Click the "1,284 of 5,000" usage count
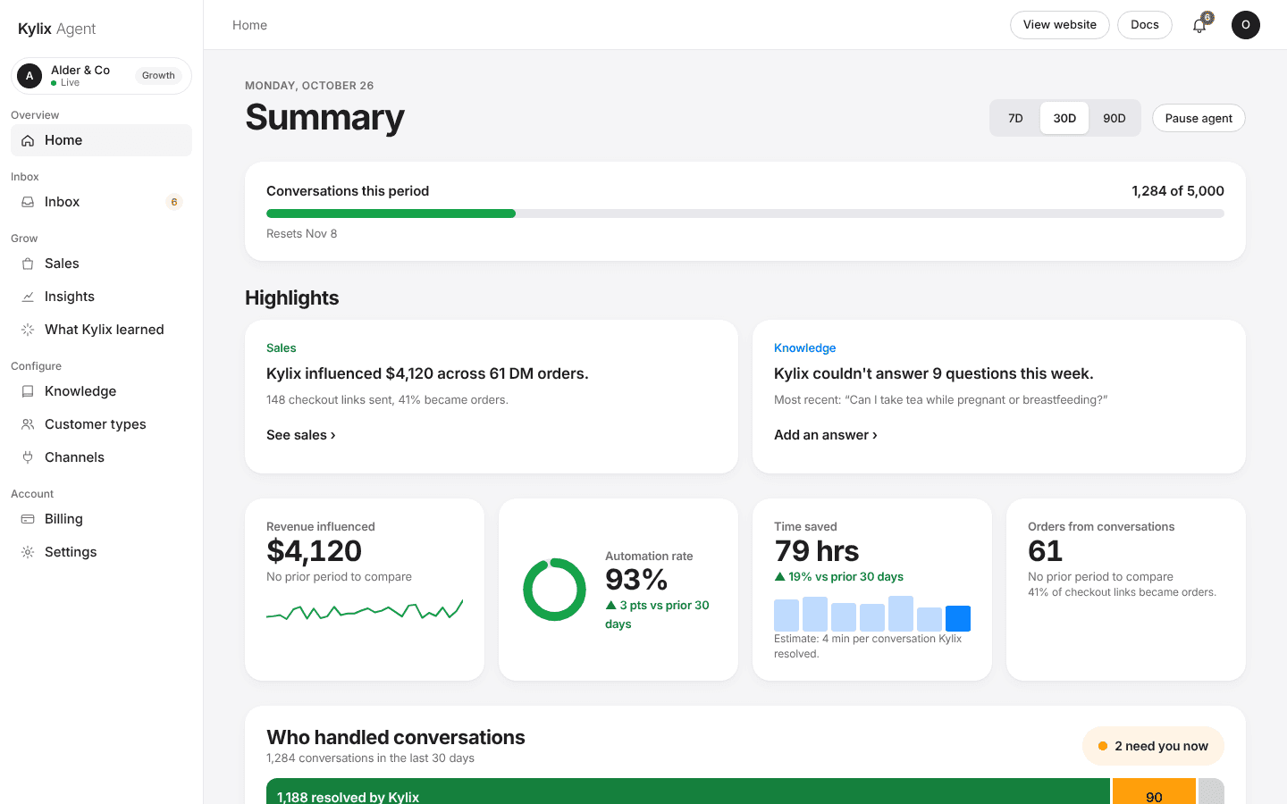 tap(1178, 191)
